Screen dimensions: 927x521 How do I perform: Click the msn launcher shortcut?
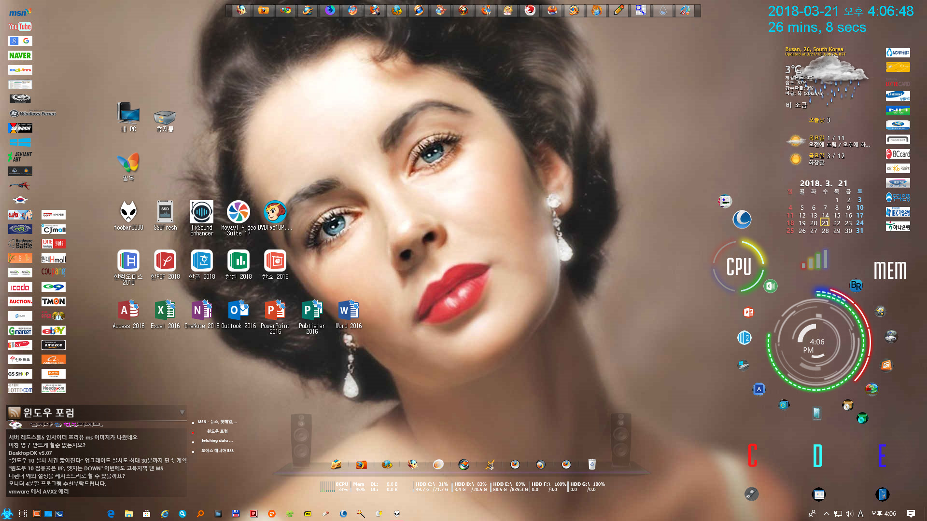pyautogui.click(x=20, y=12)
